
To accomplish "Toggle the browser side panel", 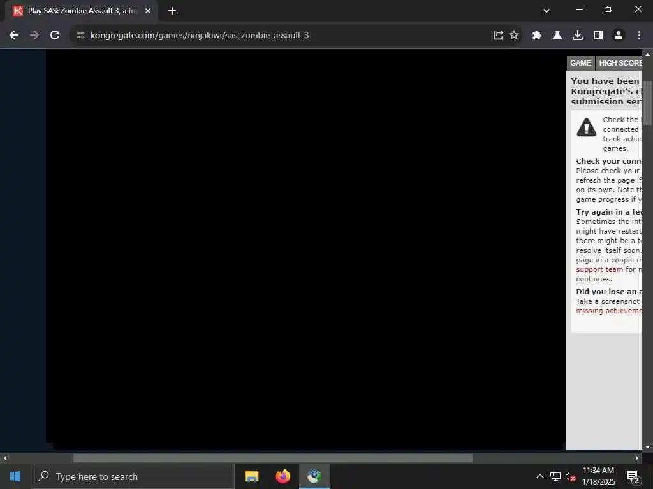I will 598,36.
